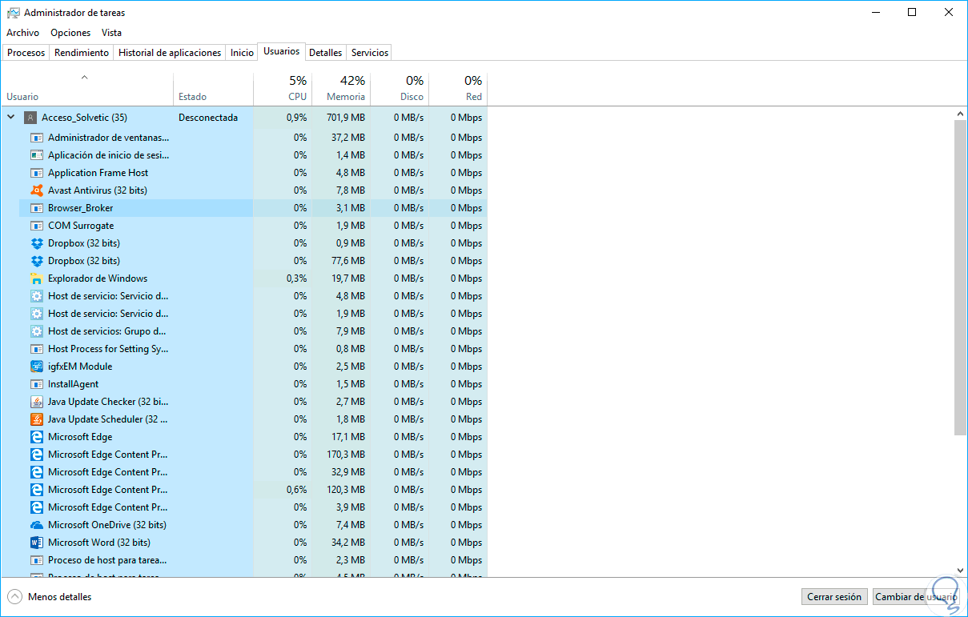Go to the Detalles tab
This screenshot has width=968, height=617.
pos(326,53)
